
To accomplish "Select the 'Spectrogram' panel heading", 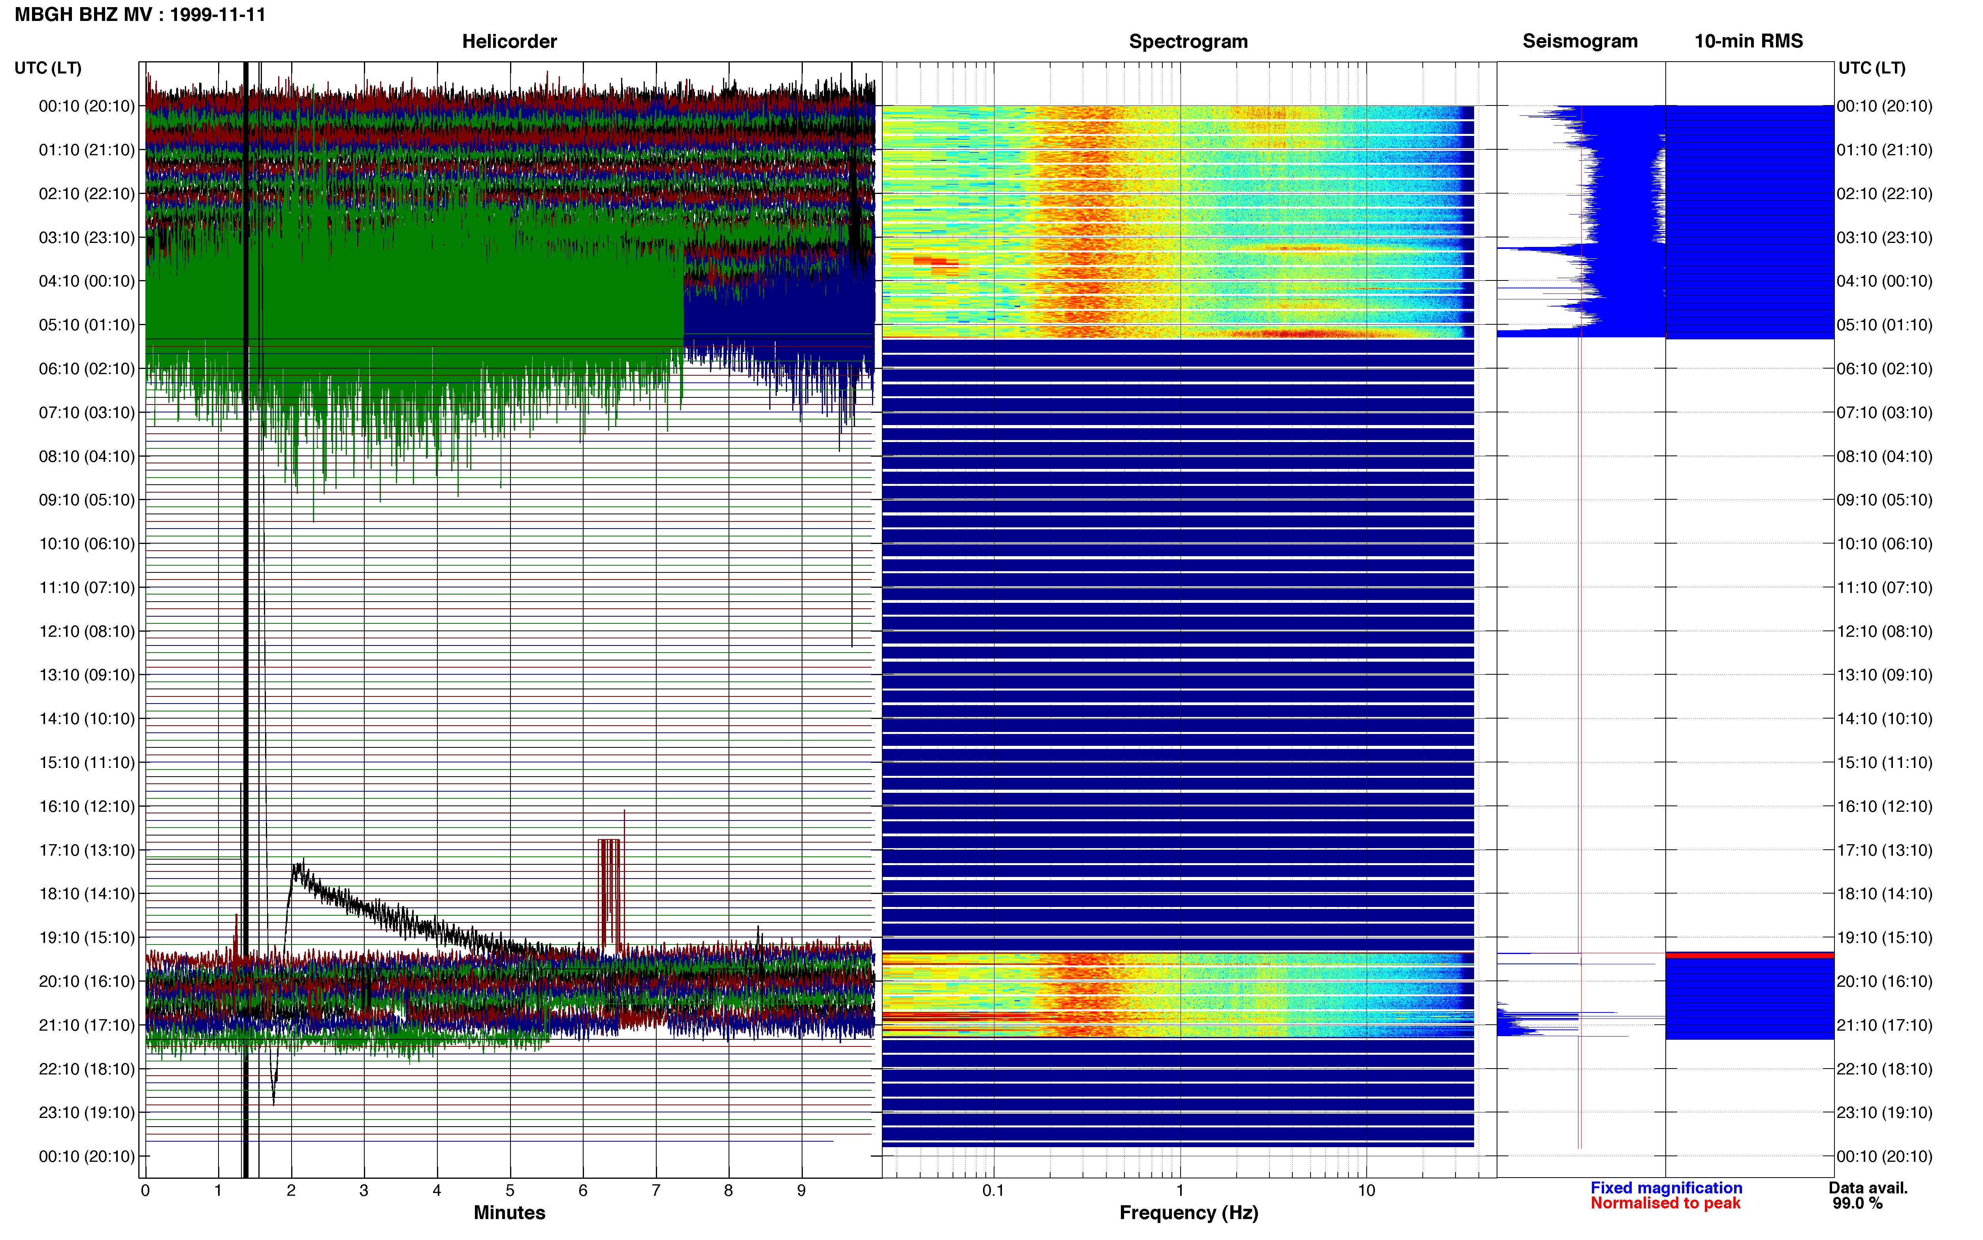I will pos(1188,41).
